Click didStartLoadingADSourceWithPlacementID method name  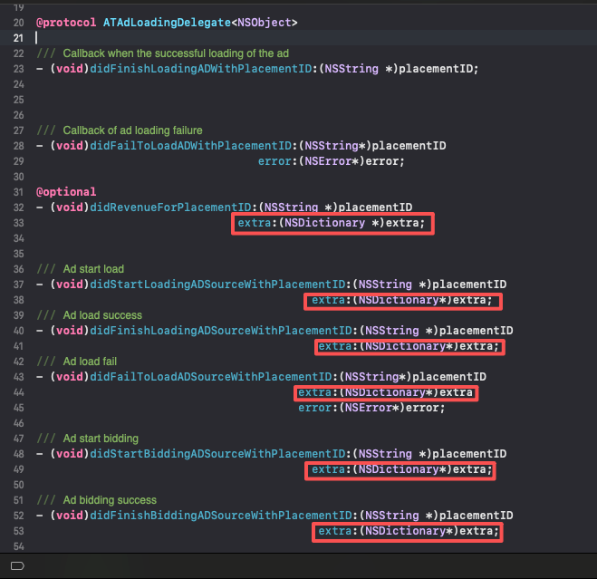coord(217,285)
